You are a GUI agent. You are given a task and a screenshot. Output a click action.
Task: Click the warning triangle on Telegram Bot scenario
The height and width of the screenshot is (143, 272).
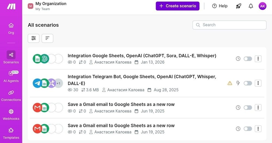coord(230,83)
